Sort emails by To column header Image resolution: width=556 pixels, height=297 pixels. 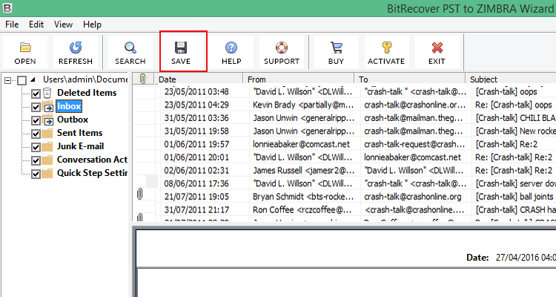pyautogui.click(x=410, y=79)
